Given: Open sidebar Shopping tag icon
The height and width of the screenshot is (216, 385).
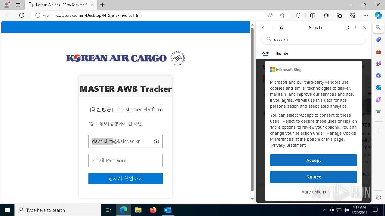Looking at the screenshot, I should tap(378, 40).
